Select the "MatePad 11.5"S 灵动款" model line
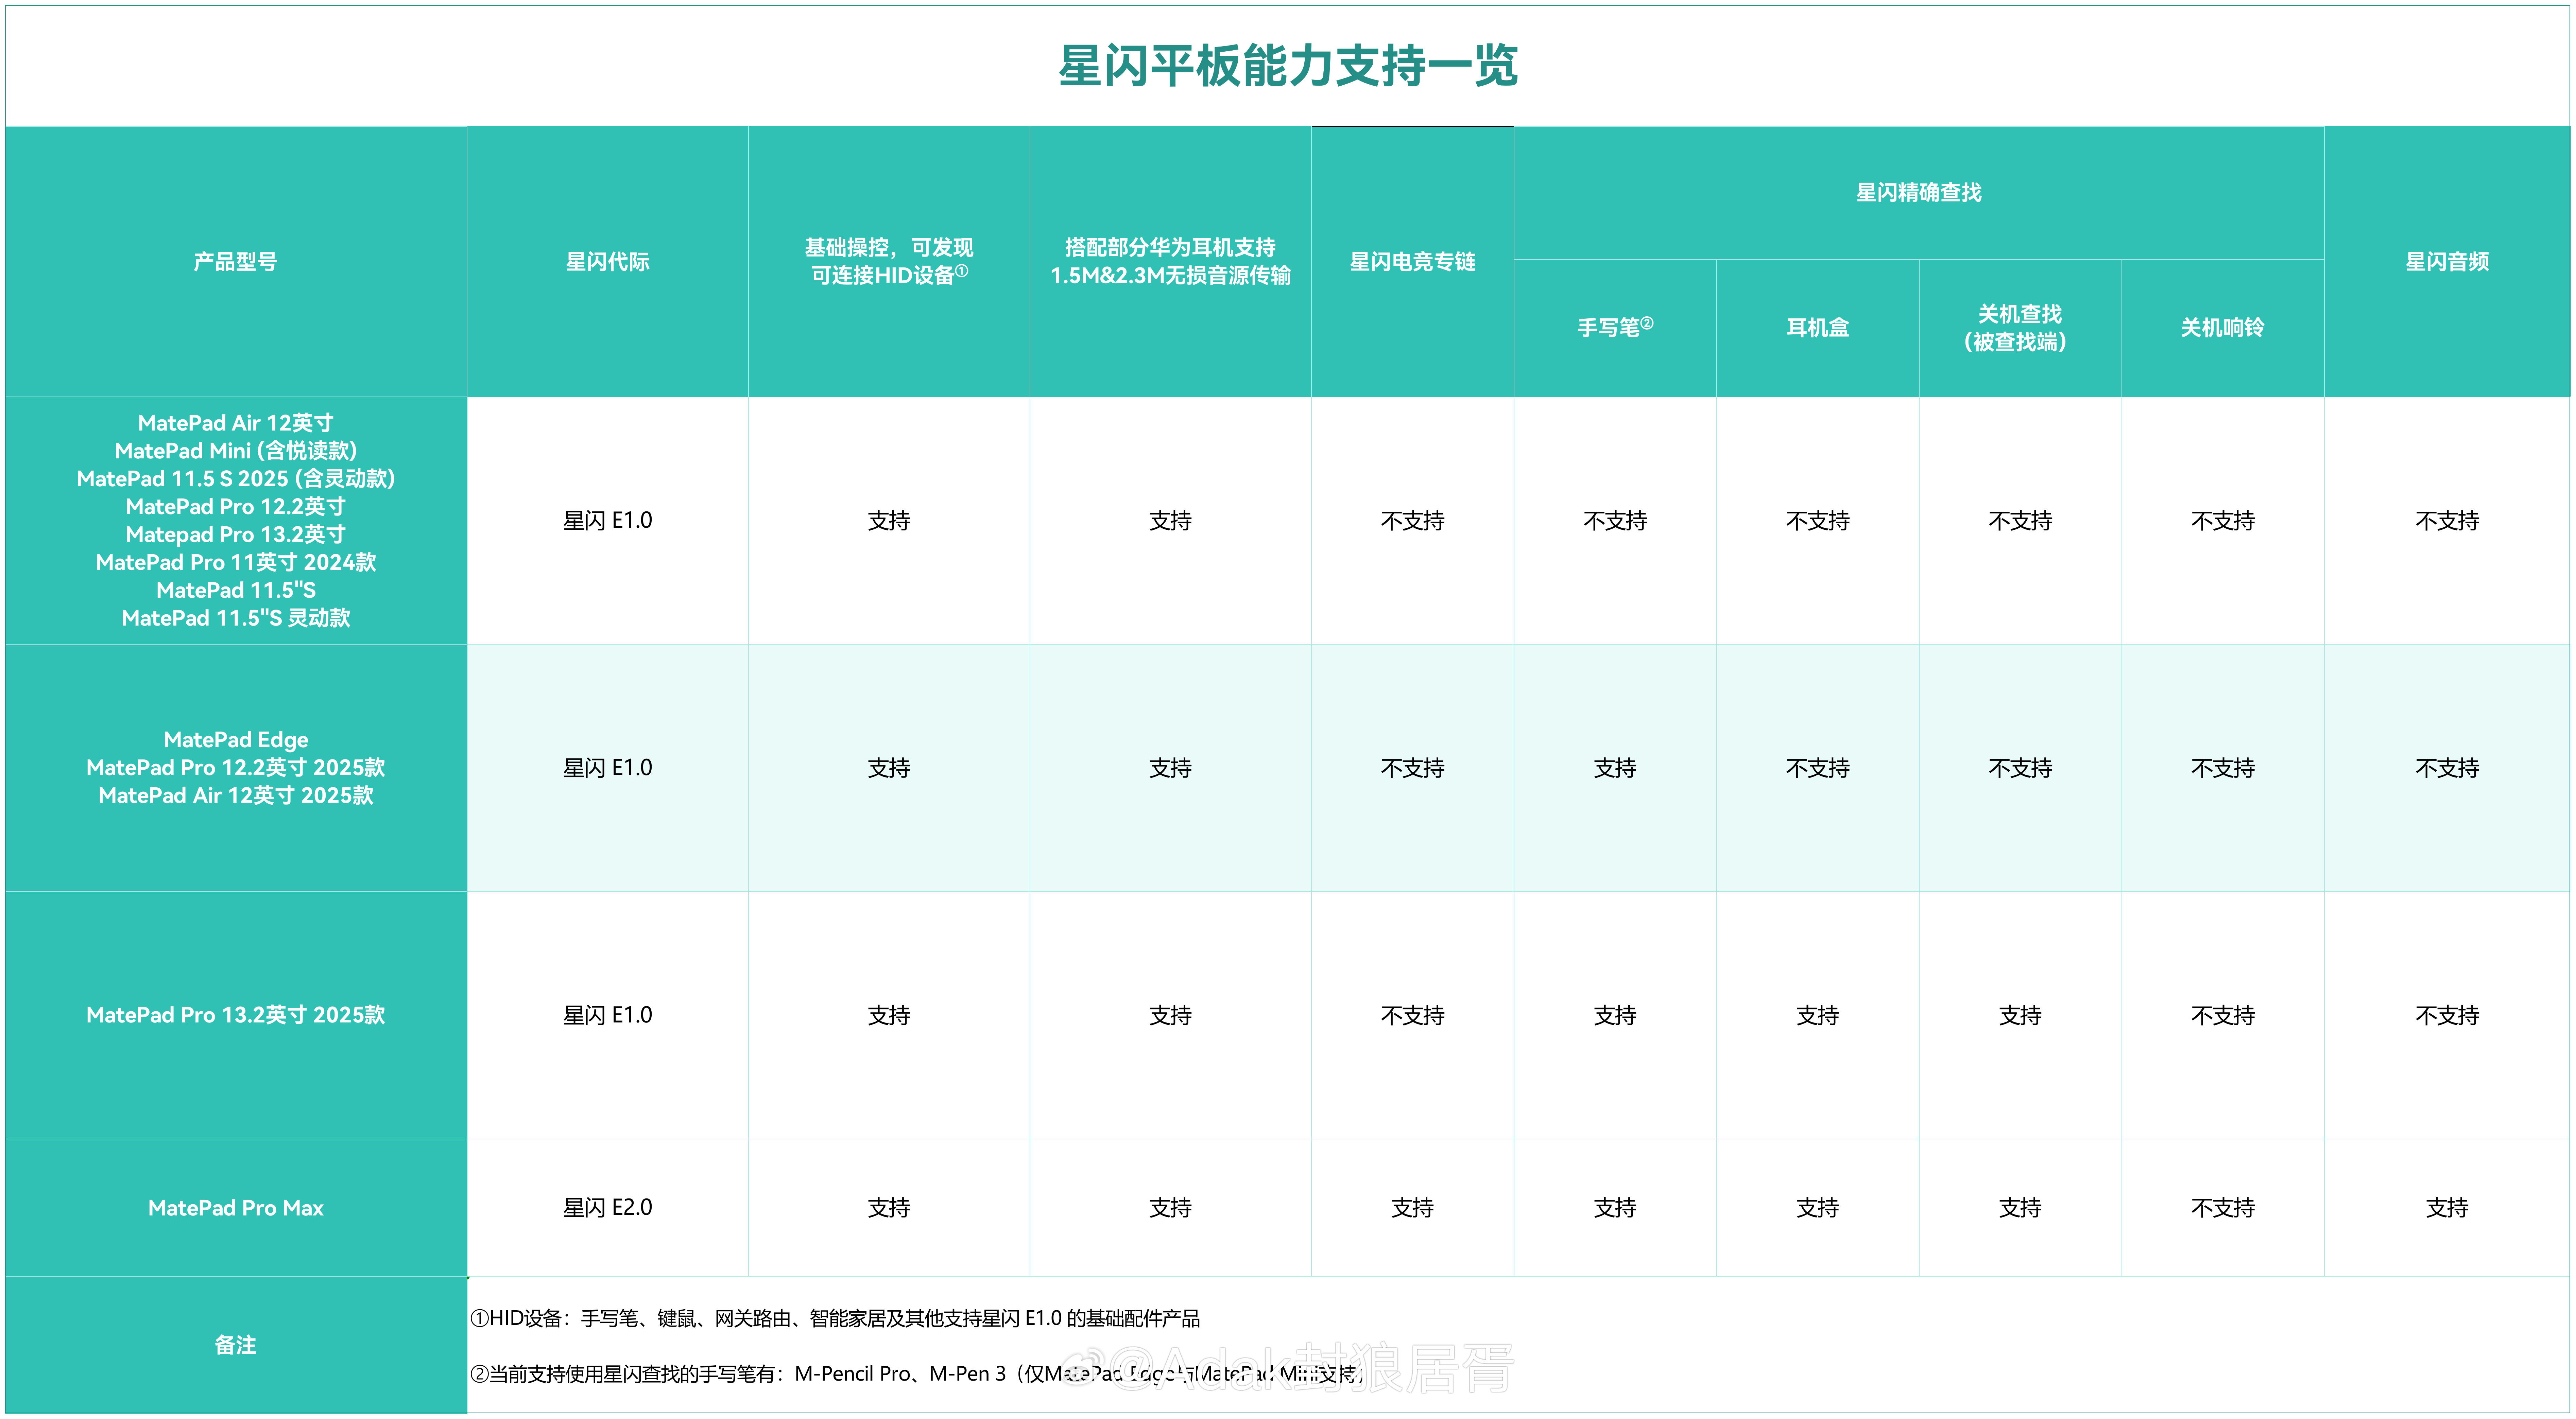2576x1419 pixels. 236,618
